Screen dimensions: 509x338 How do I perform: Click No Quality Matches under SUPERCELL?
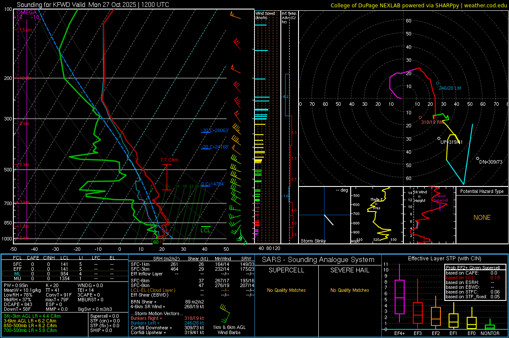[286, 290]
